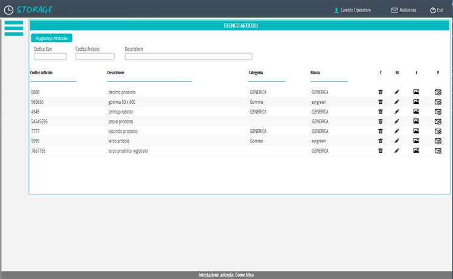Click the Storage clock logo icon
Screen dimensions: 453x279
click(x=8, y=10)
